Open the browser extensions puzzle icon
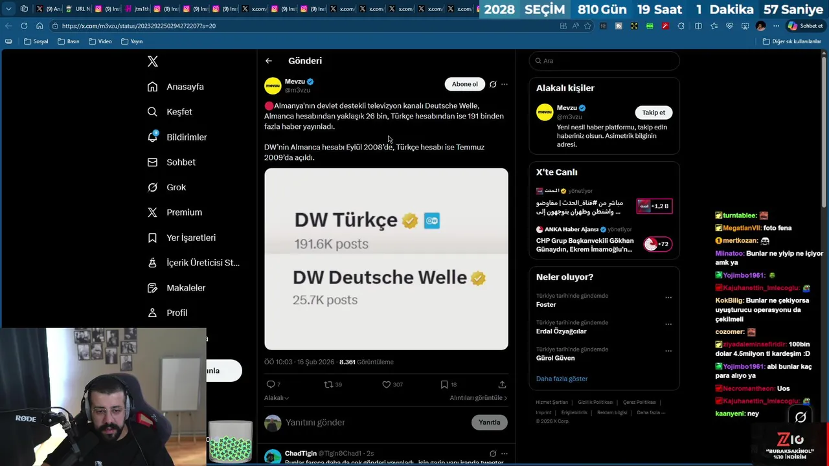This screenshot has width=829, height=466. click(681, 26)
